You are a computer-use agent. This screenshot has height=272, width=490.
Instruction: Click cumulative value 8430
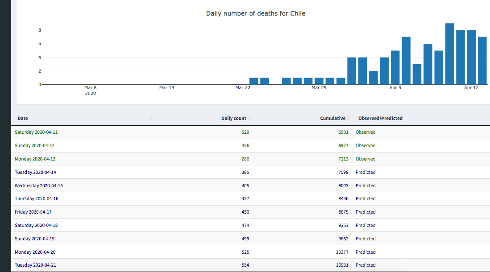click(x=343, y=199)
